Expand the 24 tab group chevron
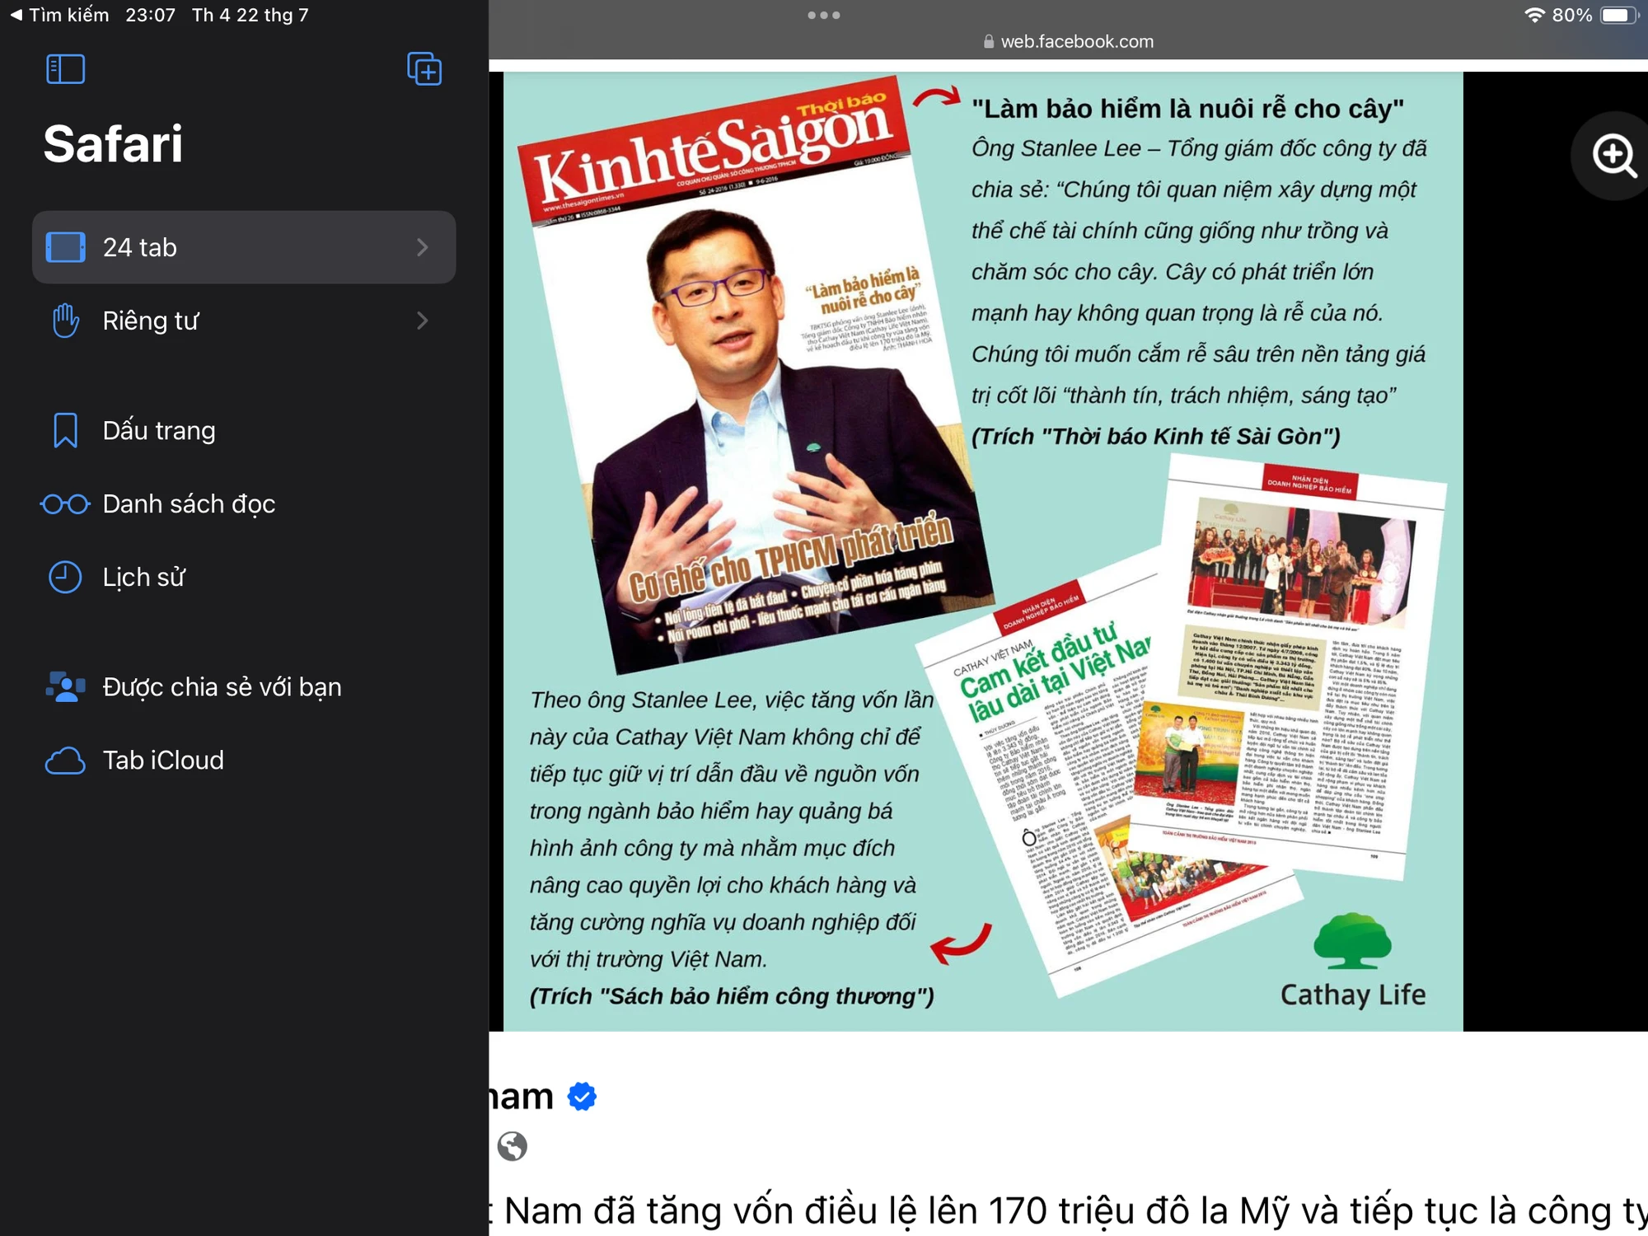Screen dimensions: 1648x1236 pos(423,247)
